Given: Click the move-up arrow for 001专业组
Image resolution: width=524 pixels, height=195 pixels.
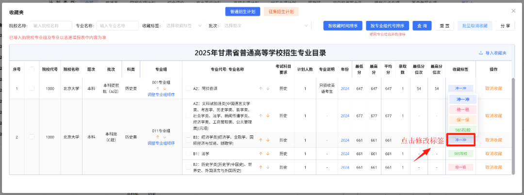Looking at the screenshot, I should 158,89.
